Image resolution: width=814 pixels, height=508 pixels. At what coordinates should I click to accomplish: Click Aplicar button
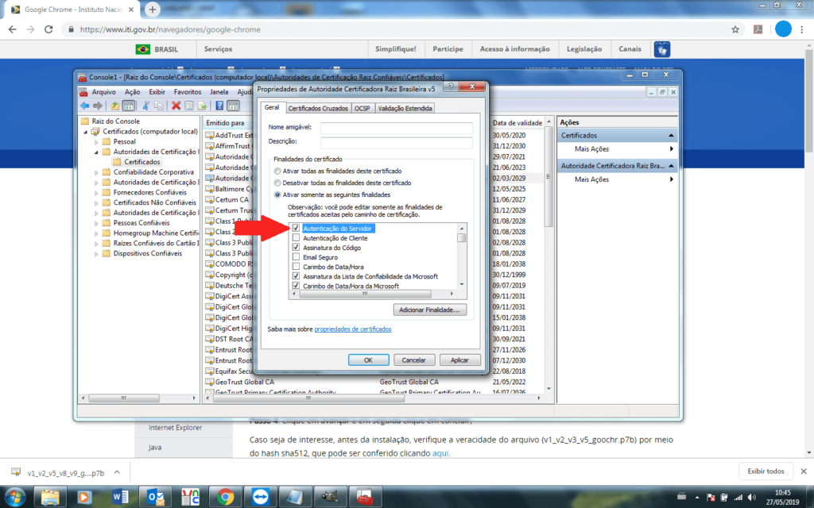tap(459, 360)
